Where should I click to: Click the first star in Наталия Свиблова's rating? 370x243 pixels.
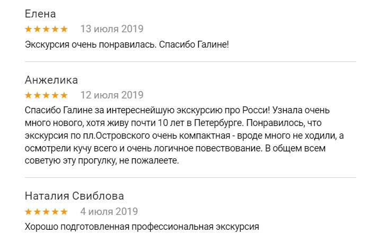tap(29, 212)
